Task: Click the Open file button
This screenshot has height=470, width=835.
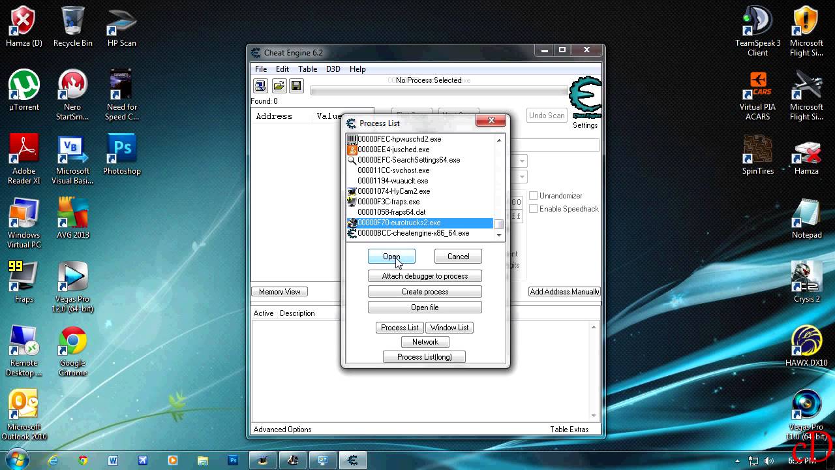Action: coord(425,307)
